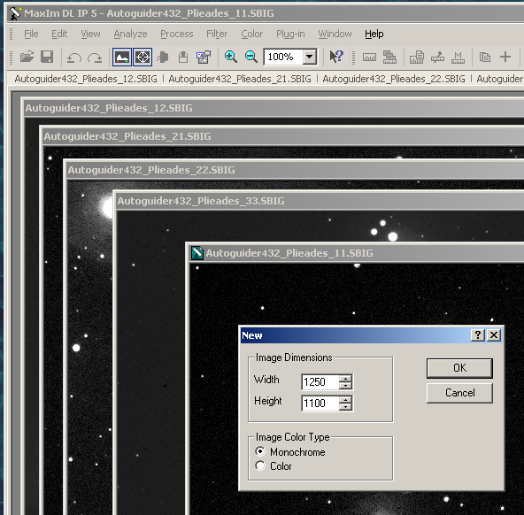Click the plus add toolbar icon
This screenshot has height=515, width=524.
click(505, 57)
